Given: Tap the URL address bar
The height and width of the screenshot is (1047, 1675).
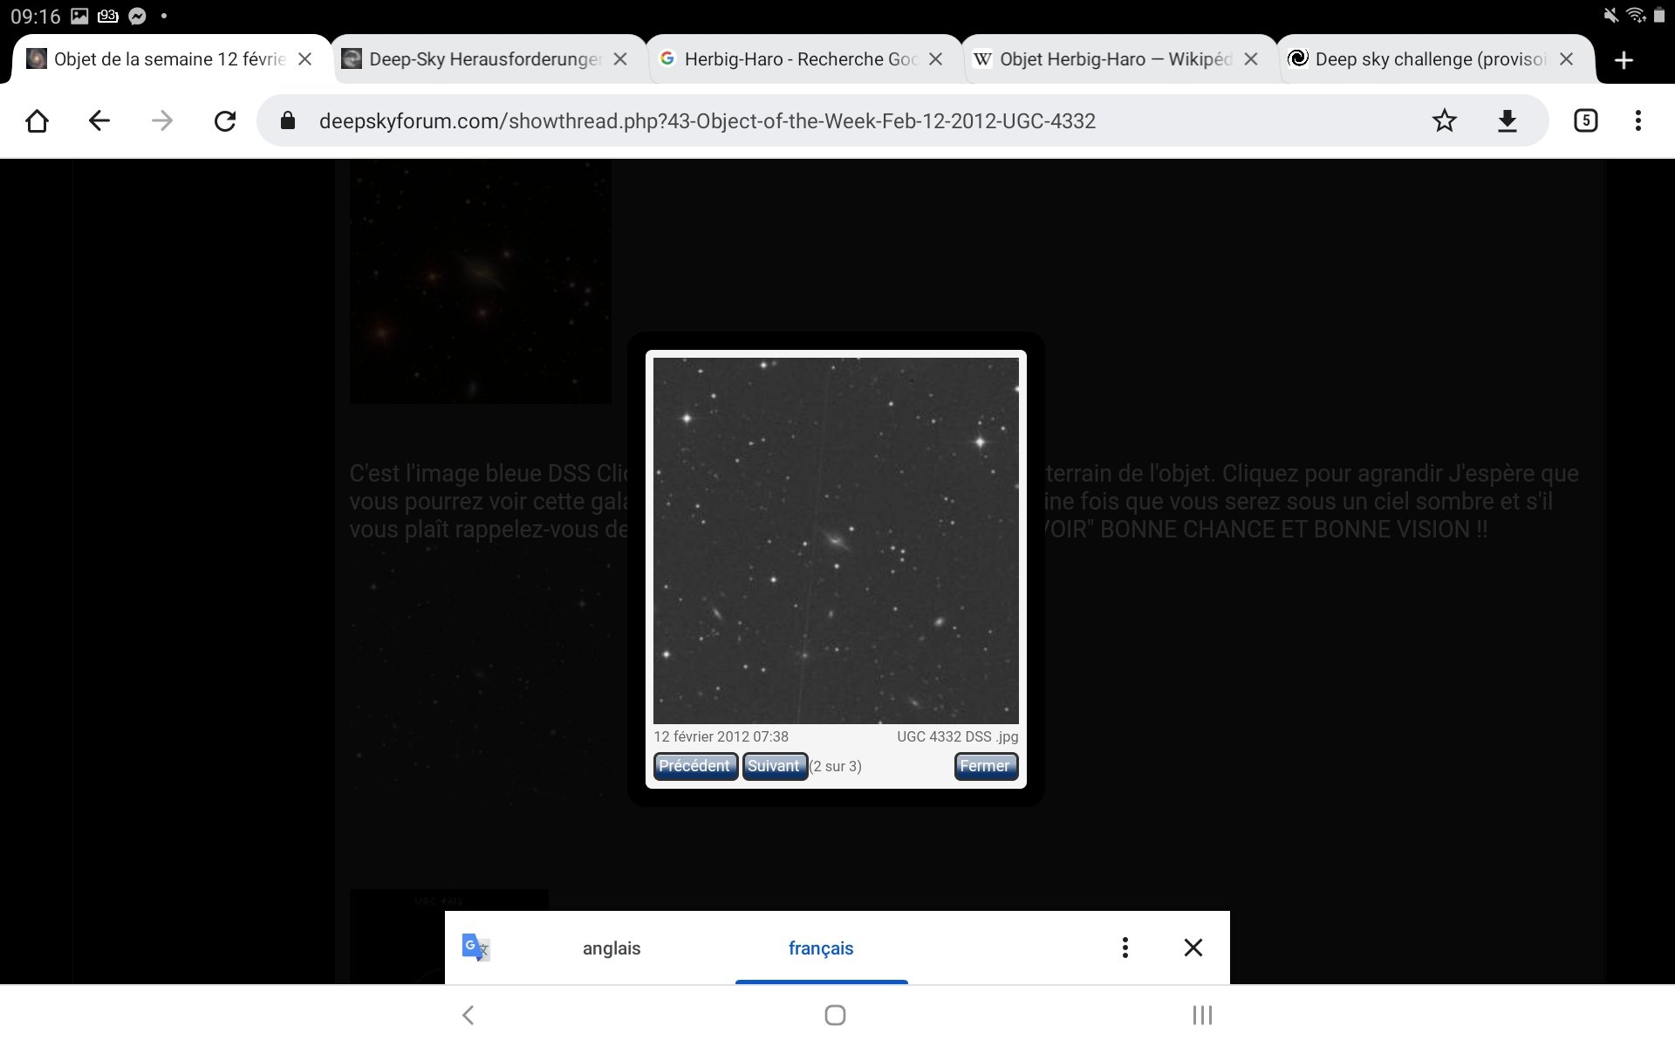Looking at the screenshot, I should 902,120.
